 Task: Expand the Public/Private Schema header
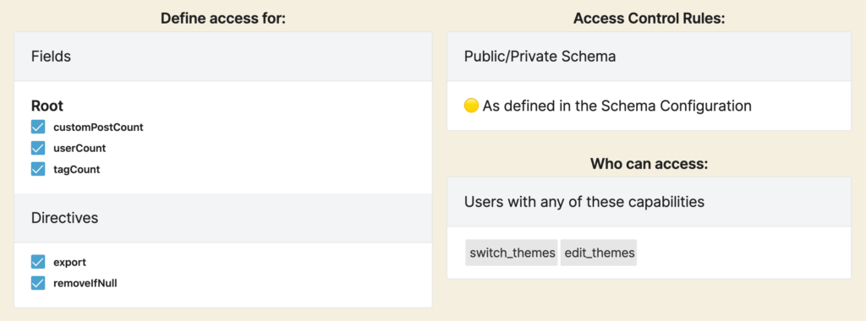coord(649,57)
